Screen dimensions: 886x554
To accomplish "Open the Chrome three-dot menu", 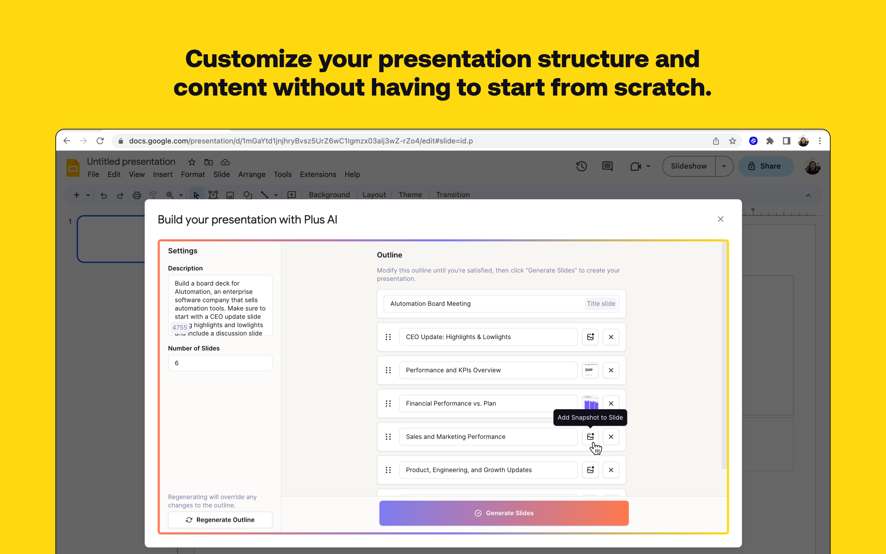I will click(820, 141).
